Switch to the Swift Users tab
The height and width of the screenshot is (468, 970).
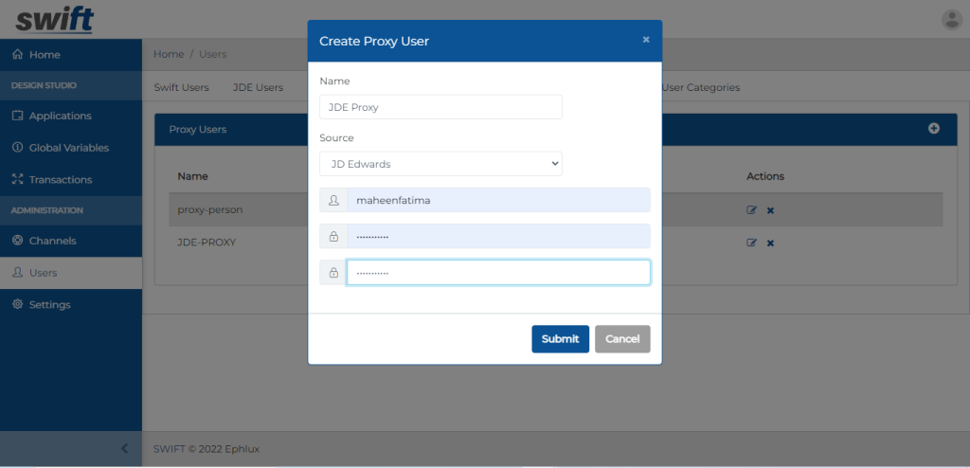point(181,87)
